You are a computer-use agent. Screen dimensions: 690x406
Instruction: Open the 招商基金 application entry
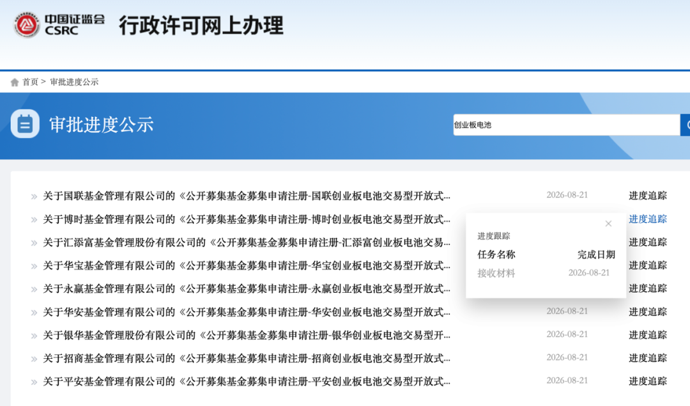(x=247, y=359)
